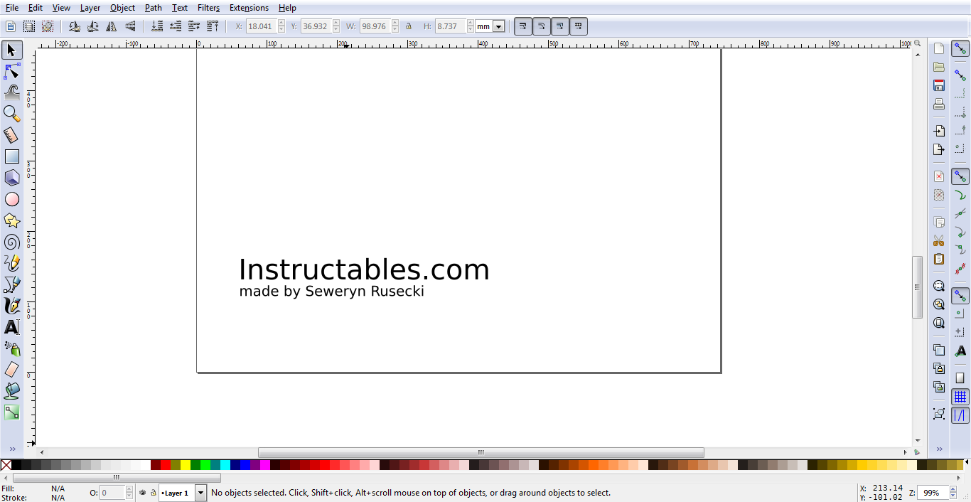
Task: Toggle move gradients with objects
Action: click(560, 26)
